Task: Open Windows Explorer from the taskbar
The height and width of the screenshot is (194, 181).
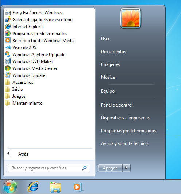Action: (55, 187)
